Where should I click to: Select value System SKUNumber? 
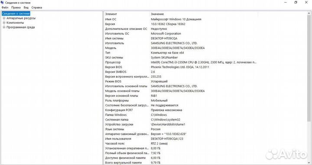164,57
